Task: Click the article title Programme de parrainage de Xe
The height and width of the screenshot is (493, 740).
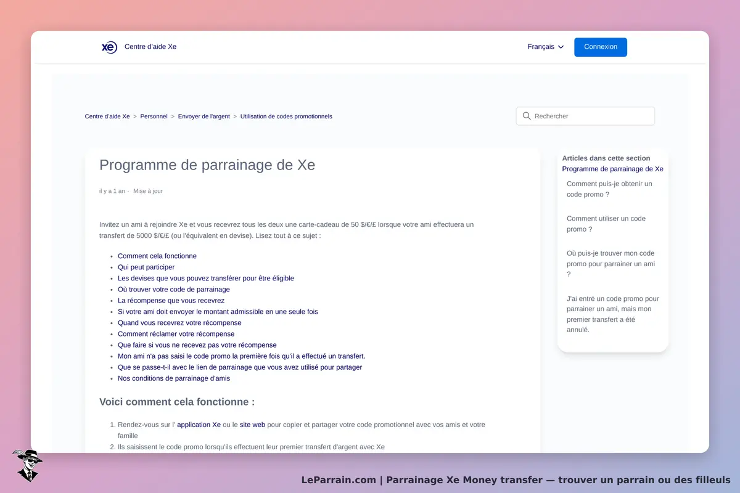Action: coord(207,165)
